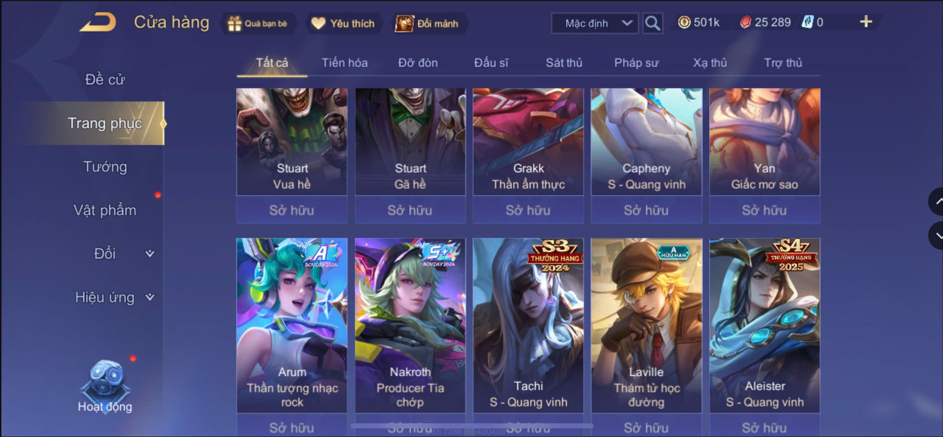The width and height of the screenshot is (943, 437).
Task: Switch to the Sát thủ tab
Action: [x=564, y=62]
